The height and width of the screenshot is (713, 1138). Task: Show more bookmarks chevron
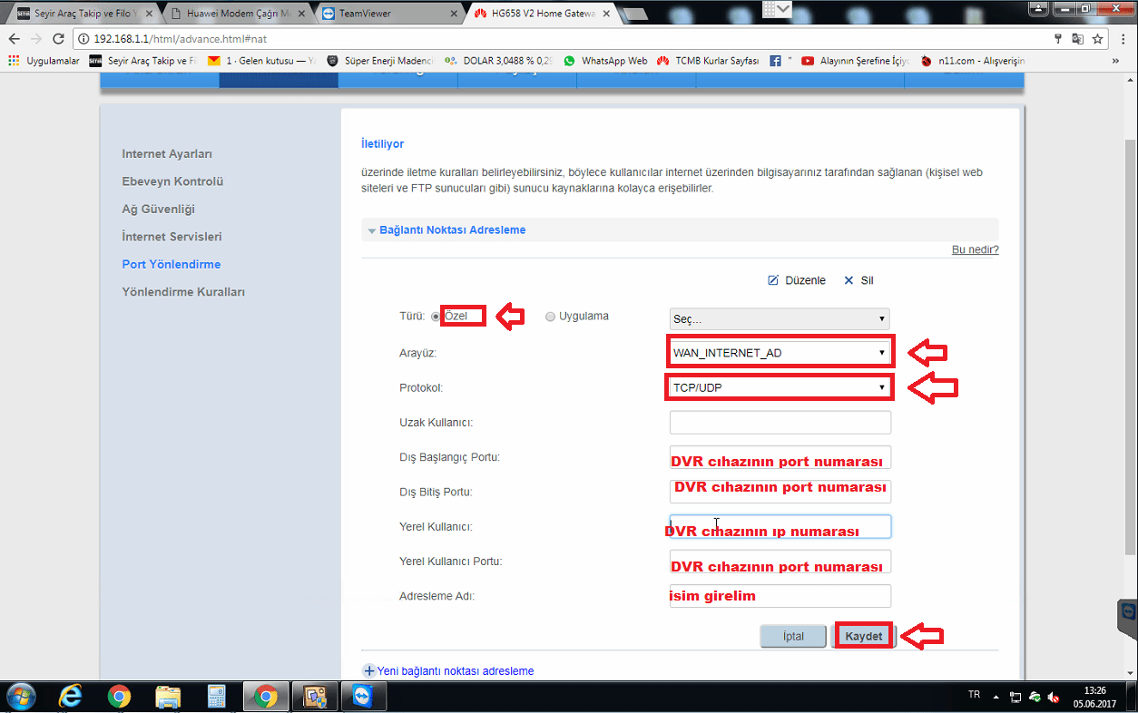click(x=1115, y=61)
